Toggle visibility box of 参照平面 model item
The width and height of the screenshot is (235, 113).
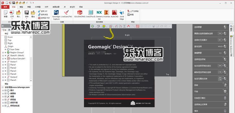coord(6,103)
